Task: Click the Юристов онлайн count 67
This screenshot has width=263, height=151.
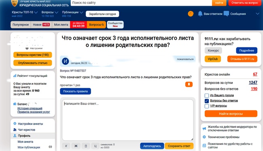Action: click(255, 74)
